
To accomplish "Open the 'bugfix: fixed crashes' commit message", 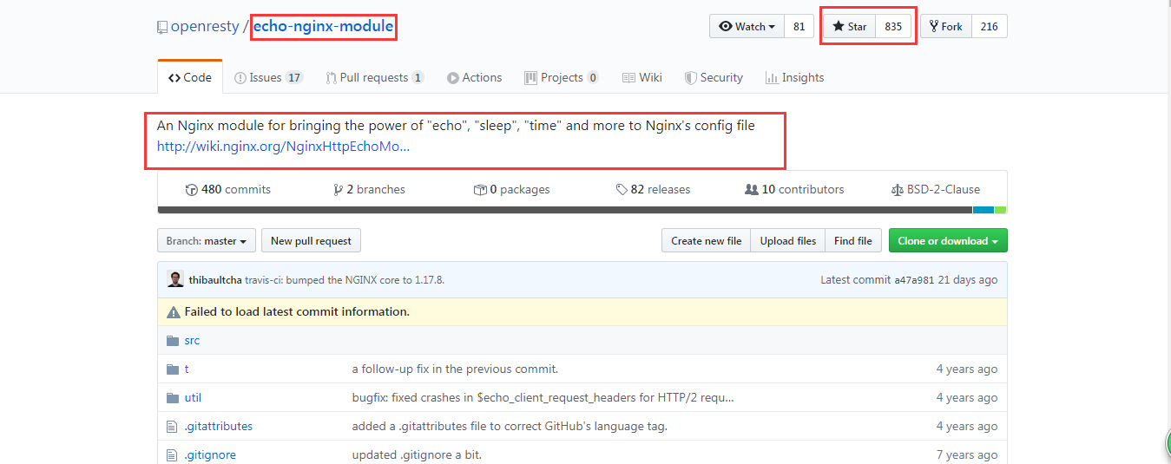I will [x=543, y=397].
